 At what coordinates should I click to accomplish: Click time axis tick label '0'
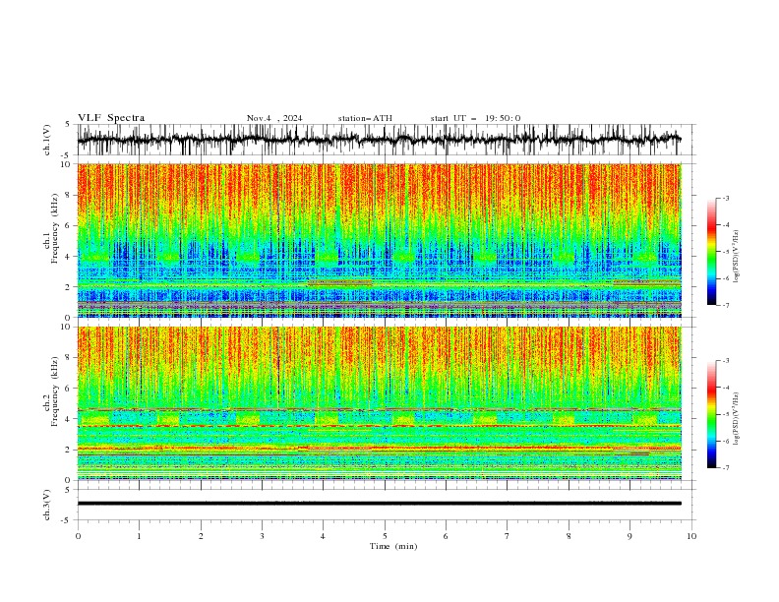(x=78, y=536)
